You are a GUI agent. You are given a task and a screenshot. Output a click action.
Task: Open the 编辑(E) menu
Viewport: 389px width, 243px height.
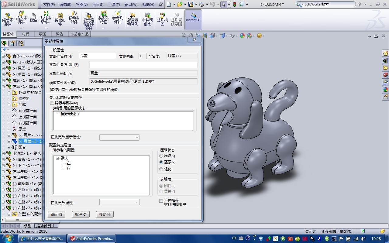point(65,5)
